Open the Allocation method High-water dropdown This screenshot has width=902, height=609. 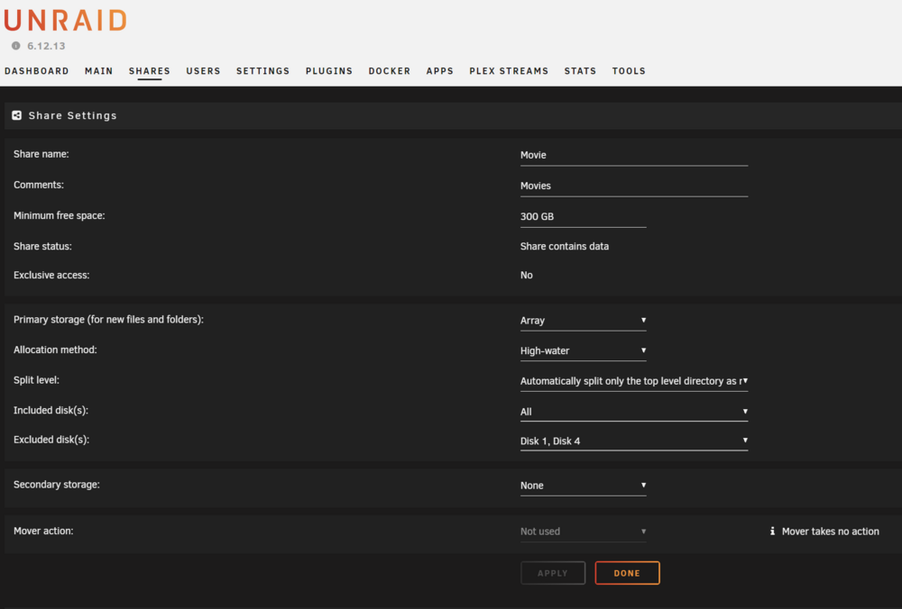(584, 351)
